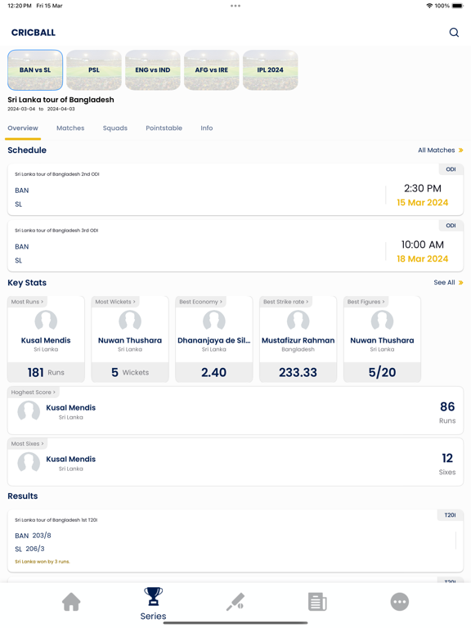The image size is (471, 628).
Task: Tap Dhananjaya de Silva player avatar
Action: [x=214, y=321]
